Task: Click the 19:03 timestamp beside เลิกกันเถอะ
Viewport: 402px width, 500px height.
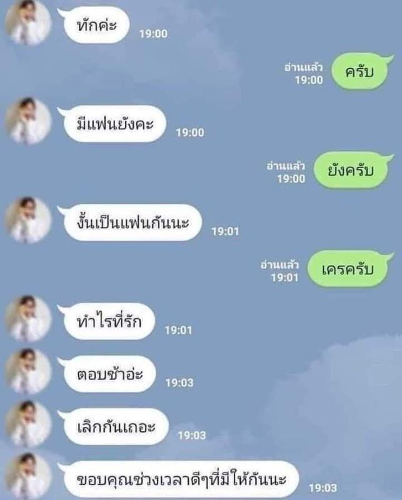Action: 192,435
